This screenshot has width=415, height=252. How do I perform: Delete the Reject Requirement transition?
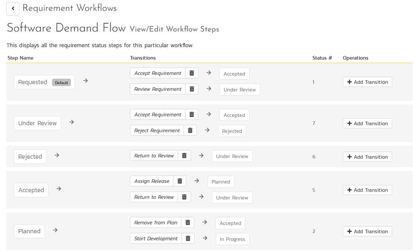190,131
